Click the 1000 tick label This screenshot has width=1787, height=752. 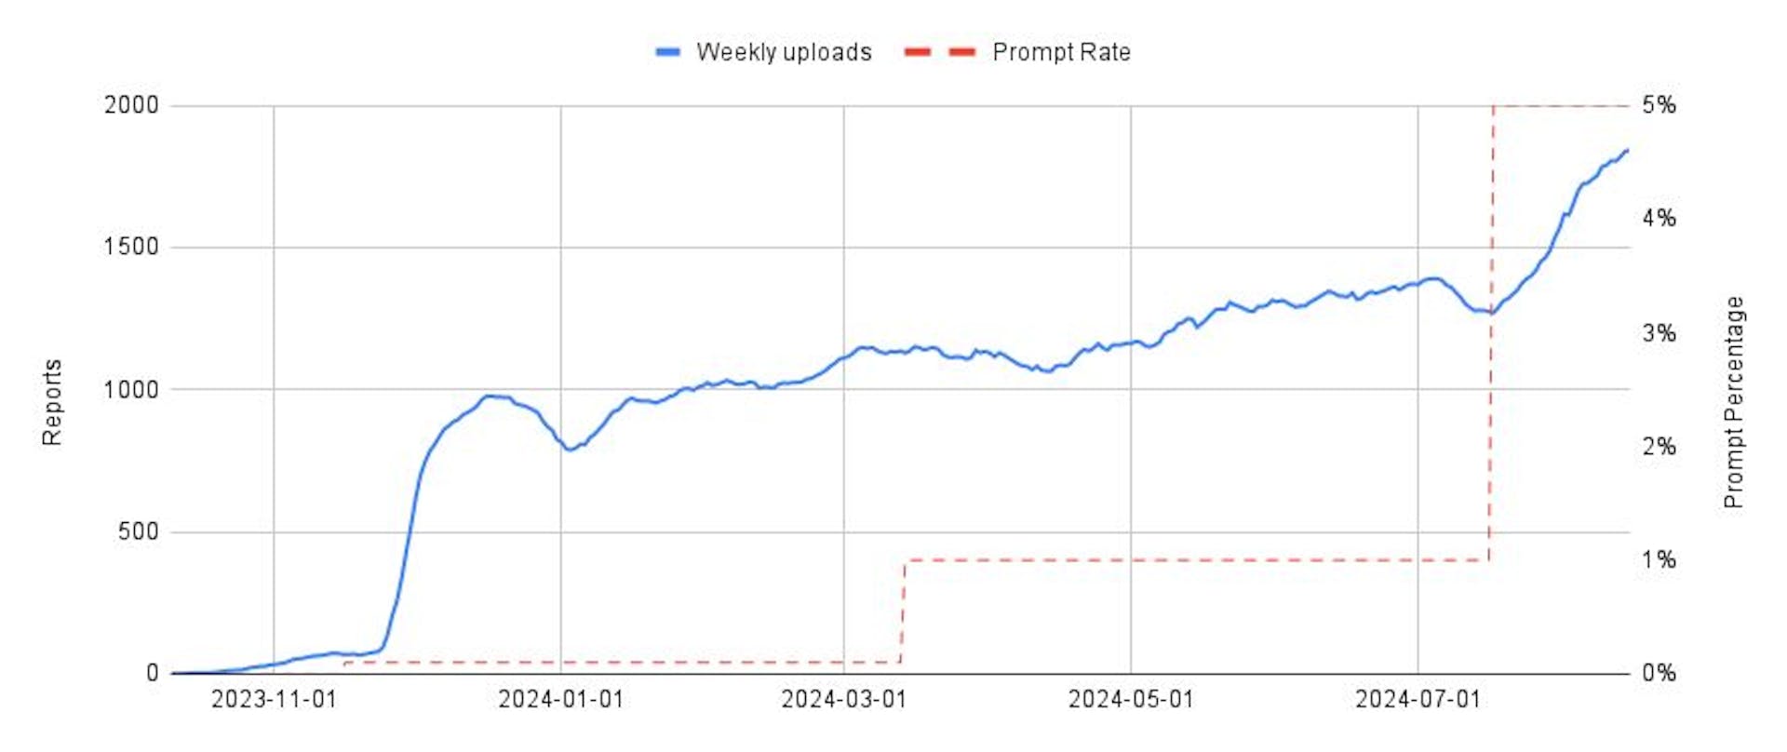click(x=131, y=390)
